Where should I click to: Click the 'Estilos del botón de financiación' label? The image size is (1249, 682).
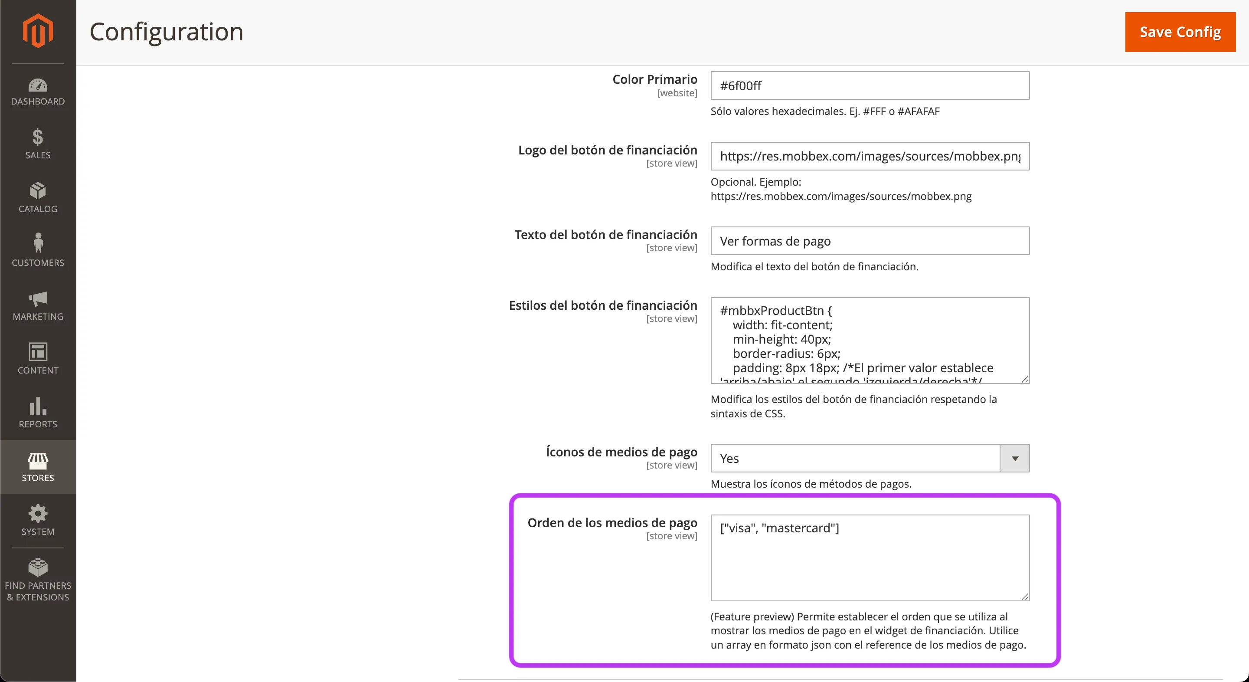(603, 305)
